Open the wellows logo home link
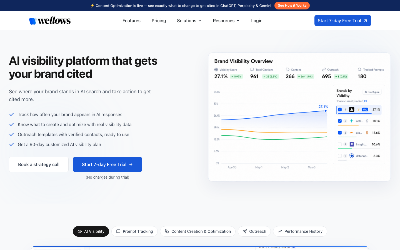Image resolution: width=400 pixels, height=250 pixels. click(50, 21)
